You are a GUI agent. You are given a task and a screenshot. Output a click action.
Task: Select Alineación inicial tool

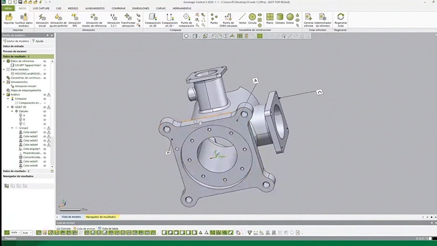[x=42, y=20]
